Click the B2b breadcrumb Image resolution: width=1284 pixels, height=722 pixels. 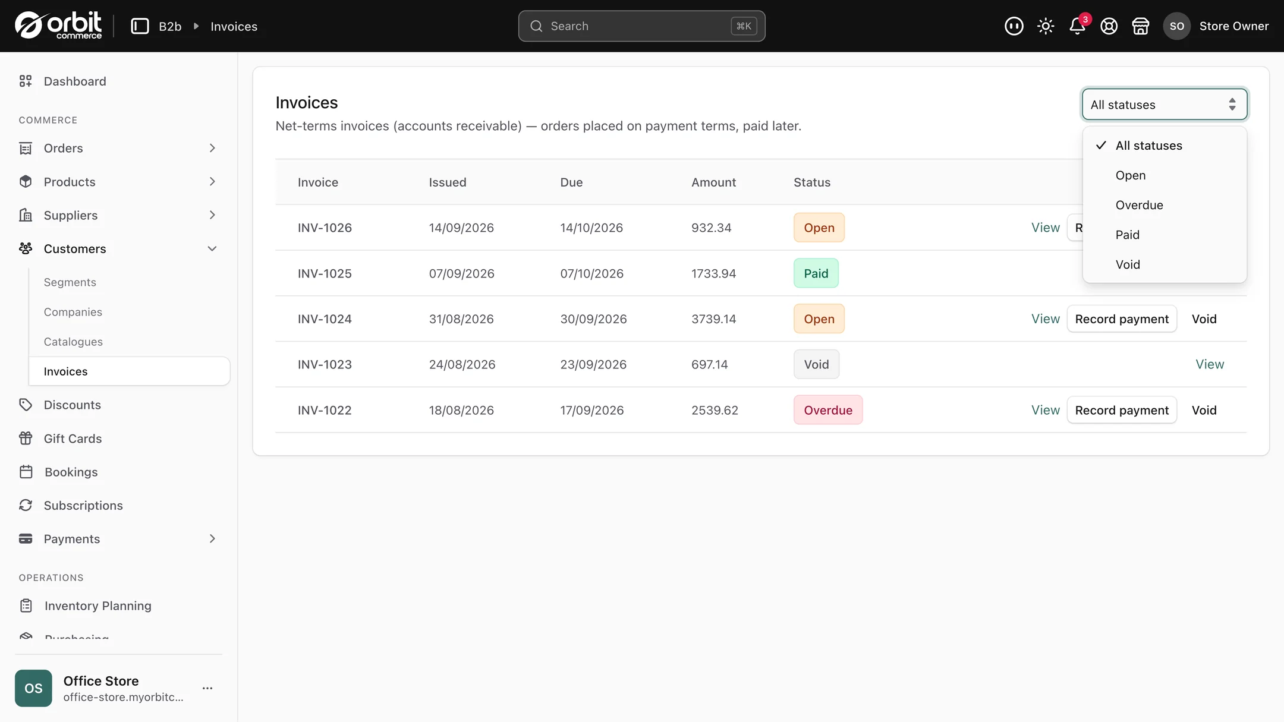click(170, 26)
